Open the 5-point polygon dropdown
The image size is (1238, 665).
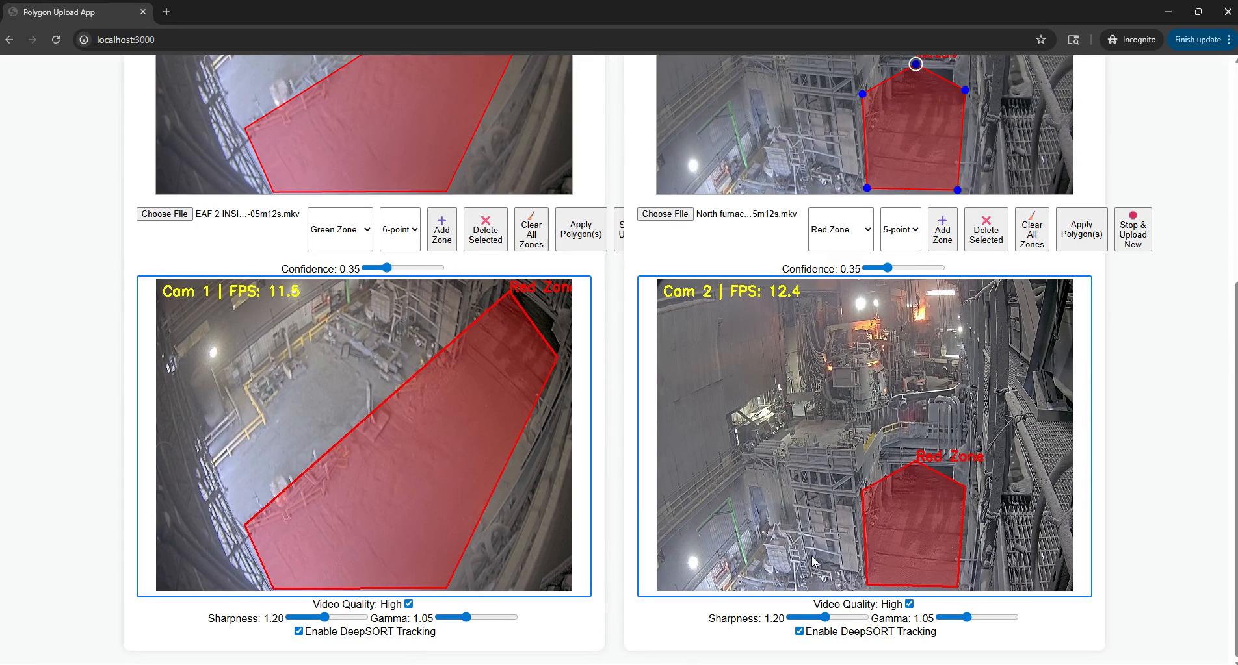[901, 229]
